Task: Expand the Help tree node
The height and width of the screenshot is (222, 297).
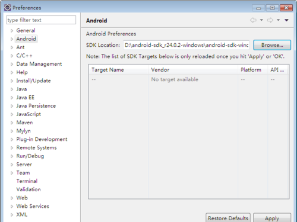Action: (x=12, y=72)
